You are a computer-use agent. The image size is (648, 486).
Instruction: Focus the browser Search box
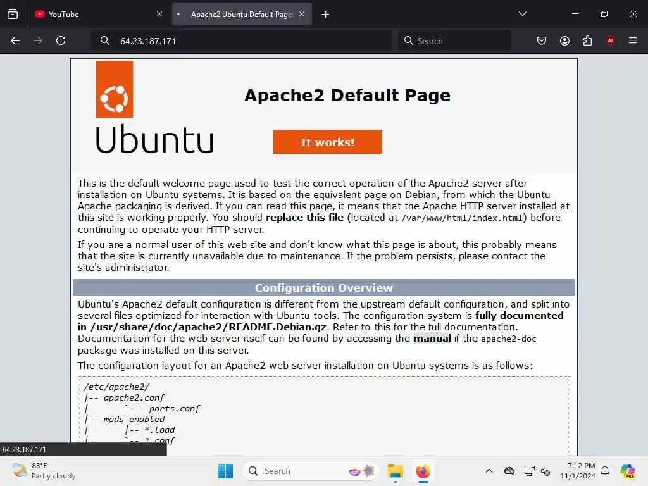click(x=454, y=41)
